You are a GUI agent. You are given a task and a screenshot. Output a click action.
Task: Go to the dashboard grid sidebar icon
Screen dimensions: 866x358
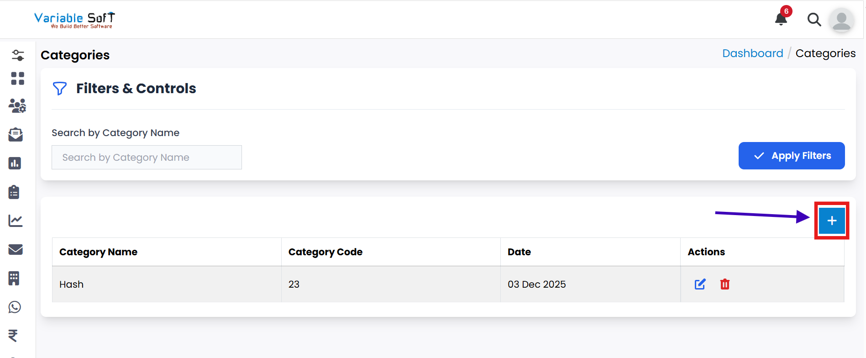point(17,79)
